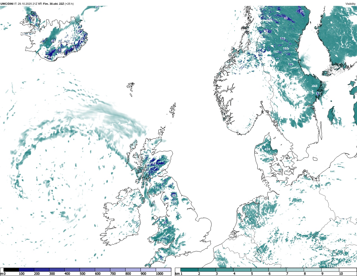Click the '1000' tick label on metre scale

click(x=160, y=274)
